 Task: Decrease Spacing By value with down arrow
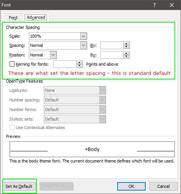click(126, 47)
